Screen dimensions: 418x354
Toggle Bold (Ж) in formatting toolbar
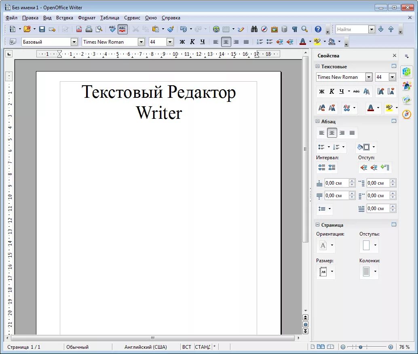(182, 42)
